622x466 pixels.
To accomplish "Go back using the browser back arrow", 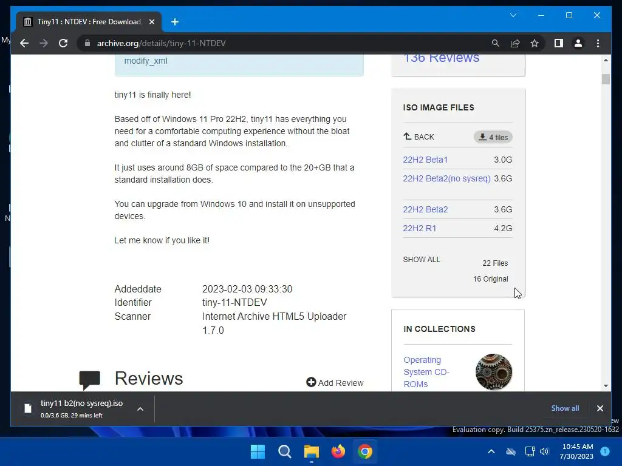I will pyautogui.click(x=24, y=43).
